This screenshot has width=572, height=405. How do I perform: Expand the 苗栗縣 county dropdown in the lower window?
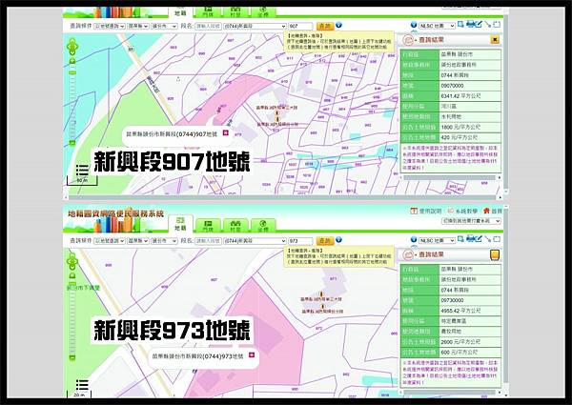point(138,241)
